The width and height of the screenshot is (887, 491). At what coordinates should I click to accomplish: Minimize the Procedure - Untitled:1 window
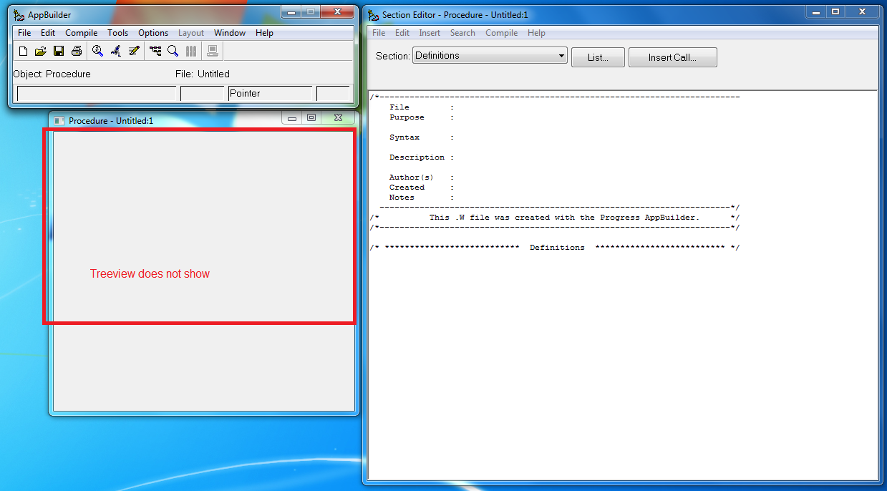click(292, 118)
